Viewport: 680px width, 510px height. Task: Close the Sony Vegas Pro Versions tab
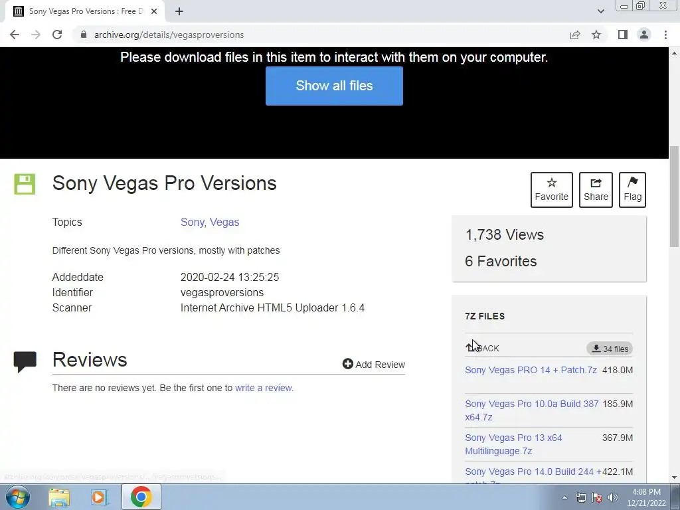point(154,11)
